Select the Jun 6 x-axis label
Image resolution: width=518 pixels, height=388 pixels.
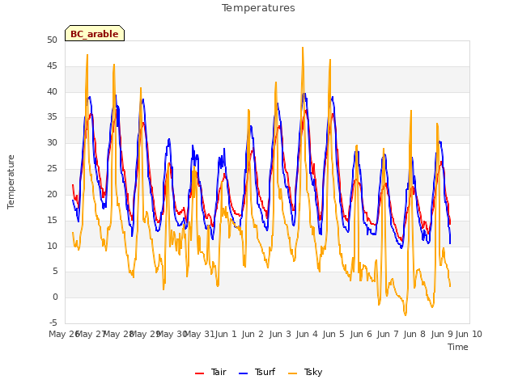361,334
